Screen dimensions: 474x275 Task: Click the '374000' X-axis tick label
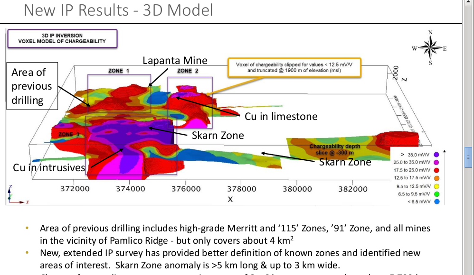coord(131,189)
